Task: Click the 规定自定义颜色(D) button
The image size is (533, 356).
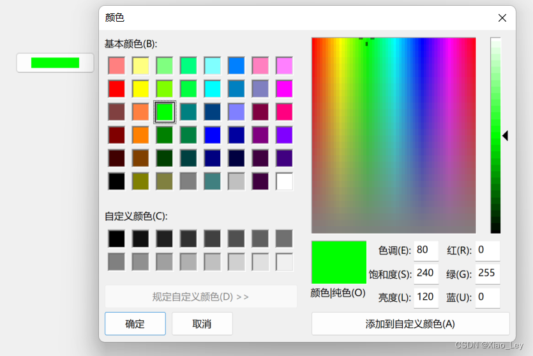Action: point(201,297)
